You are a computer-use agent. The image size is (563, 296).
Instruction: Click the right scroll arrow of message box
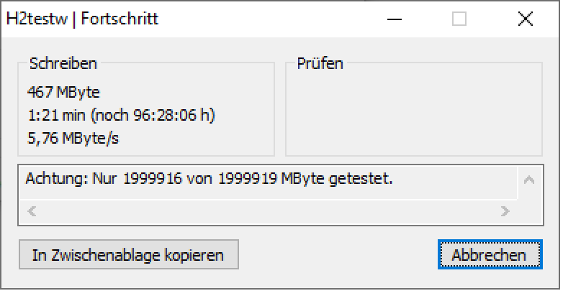tap(505, 212)
